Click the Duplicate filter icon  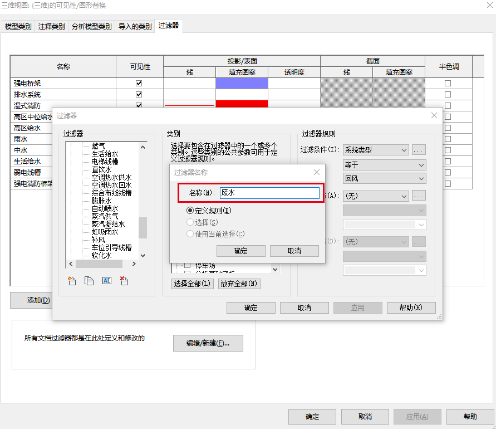coord(89,281)
